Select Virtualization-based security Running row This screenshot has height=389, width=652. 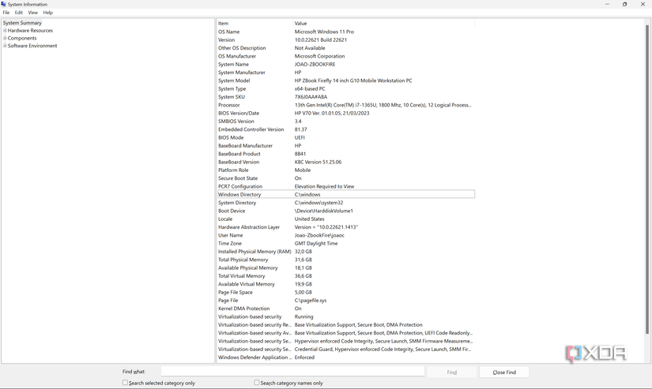click(345, 316)
